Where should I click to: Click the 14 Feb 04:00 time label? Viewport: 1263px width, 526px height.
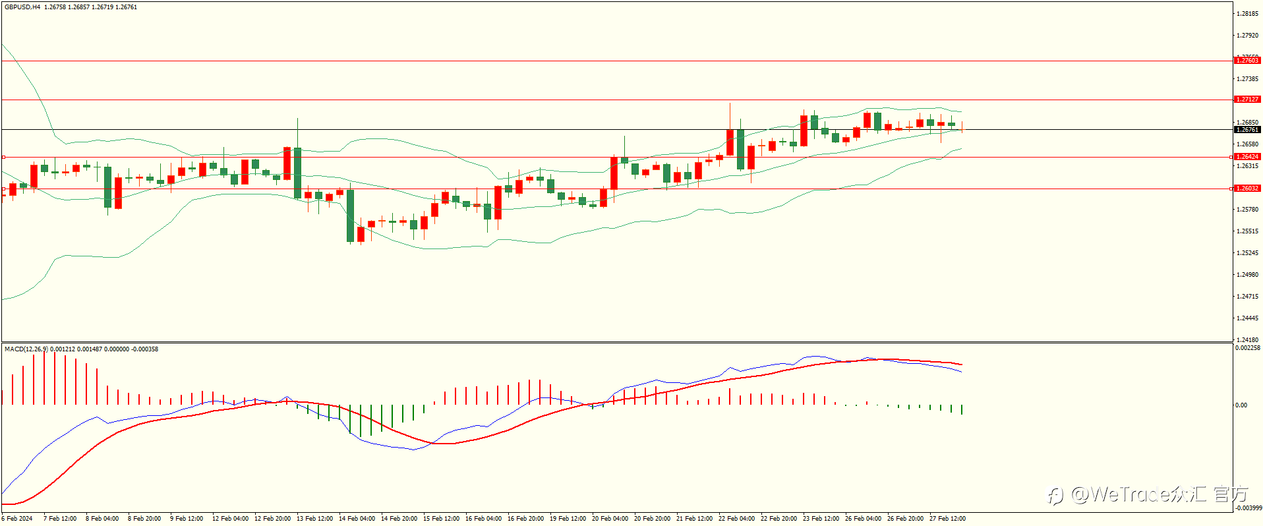point(357,519)
